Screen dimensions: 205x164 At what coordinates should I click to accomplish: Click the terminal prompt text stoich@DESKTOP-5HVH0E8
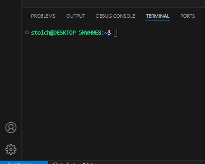pos(66,33)
